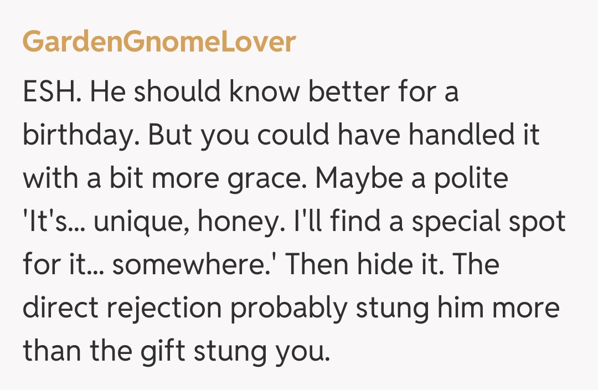Click the word 'birthday' in the comment

point(78,136)
